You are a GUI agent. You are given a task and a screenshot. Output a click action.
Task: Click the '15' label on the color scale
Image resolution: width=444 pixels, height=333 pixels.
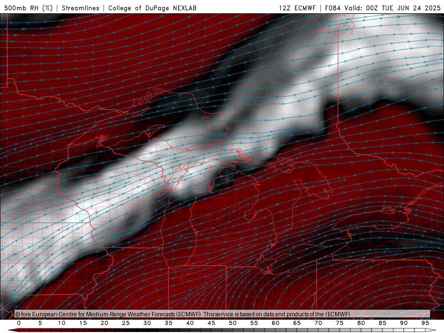[x=83, y=323]
